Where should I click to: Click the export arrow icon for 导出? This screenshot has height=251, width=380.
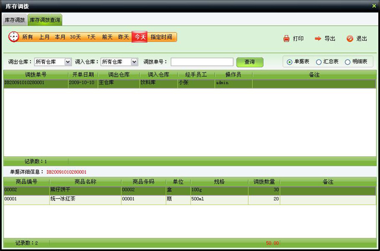[x=318, y=39]
